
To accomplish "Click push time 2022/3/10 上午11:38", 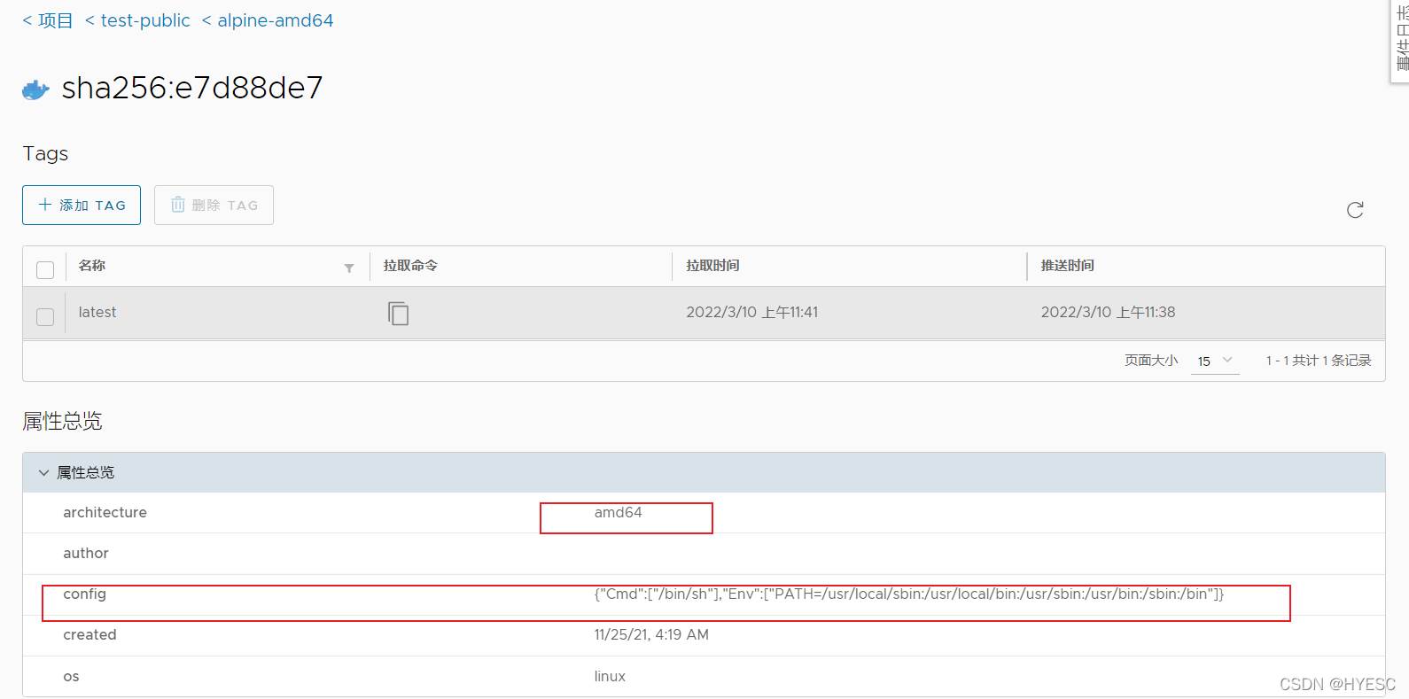I will point(1108,312).
